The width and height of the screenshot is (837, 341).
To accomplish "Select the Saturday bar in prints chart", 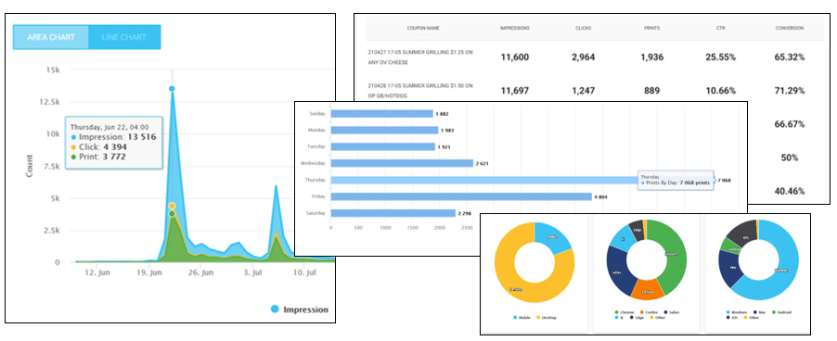I will pos(393,213).
